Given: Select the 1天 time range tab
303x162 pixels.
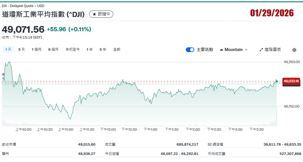Looking at the screenshot, I should click(x=8, y=49).
